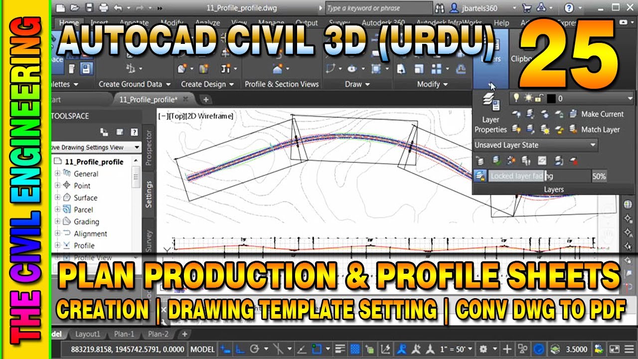Select the Point item in settings tree
The width and height of the screenshot is (638, 359).
tap(82, 185)
